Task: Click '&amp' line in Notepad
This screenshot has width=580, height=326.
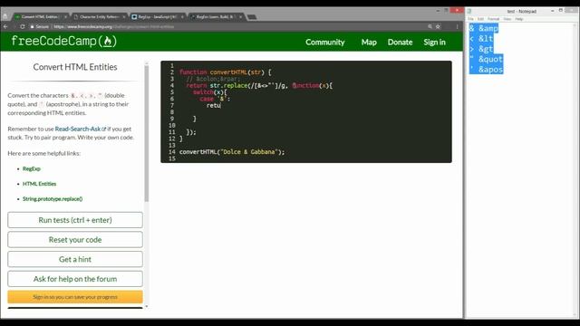Action: pos(484,28)
